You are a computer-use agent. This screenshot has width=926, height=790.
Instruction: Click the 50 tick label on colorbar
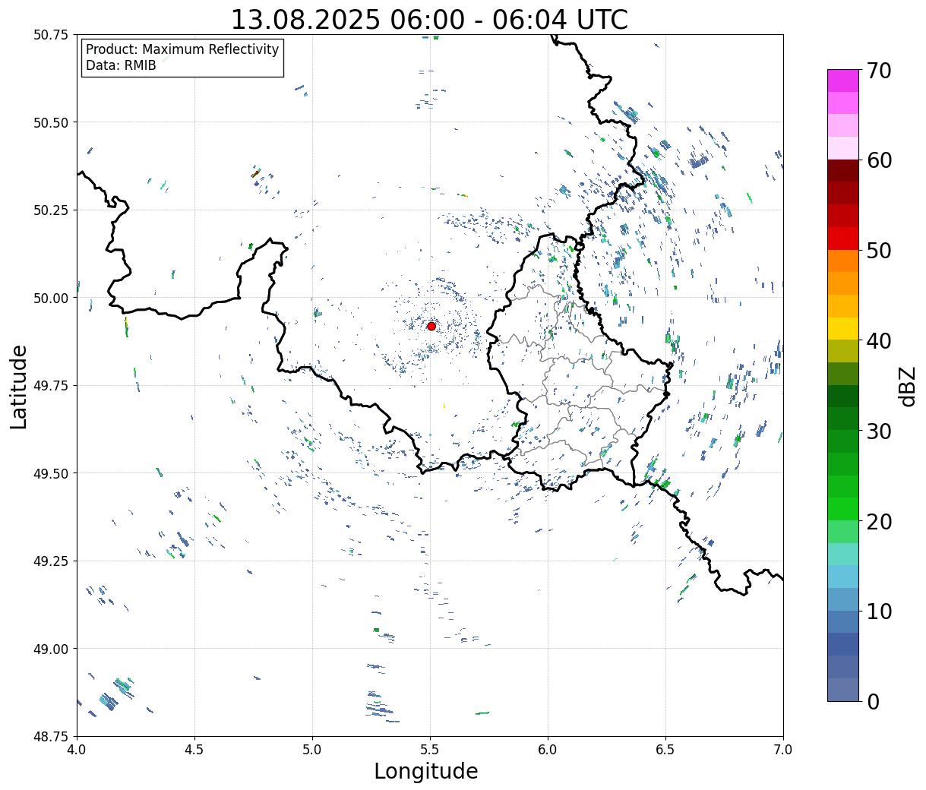point(877,251)
